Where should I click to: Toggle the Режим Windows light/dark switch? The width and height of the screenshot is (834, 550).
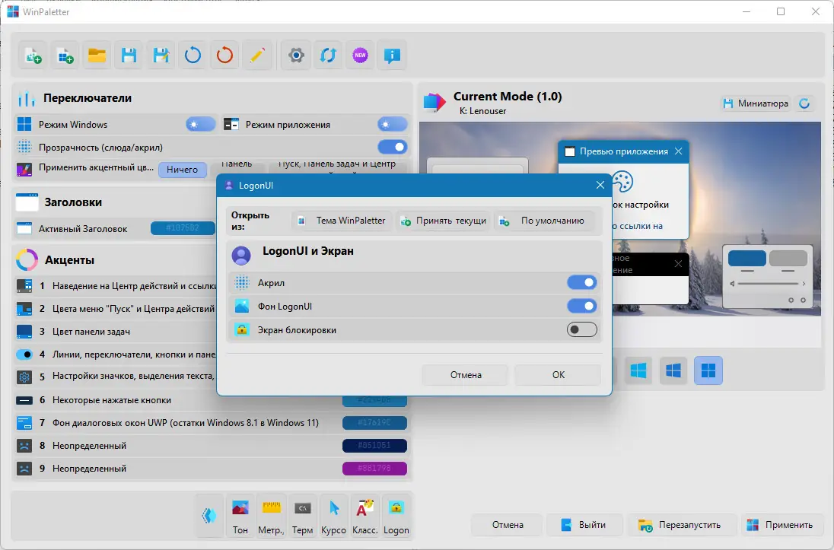pyautogui.click(x=201, y=125)
